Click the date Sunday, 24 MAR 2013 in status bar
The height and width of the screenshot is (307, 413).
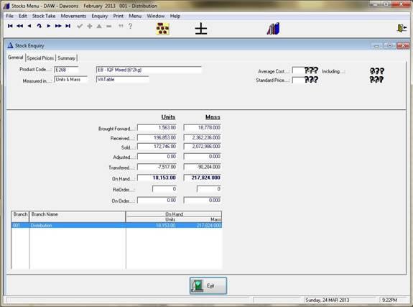tap(328, 300)
